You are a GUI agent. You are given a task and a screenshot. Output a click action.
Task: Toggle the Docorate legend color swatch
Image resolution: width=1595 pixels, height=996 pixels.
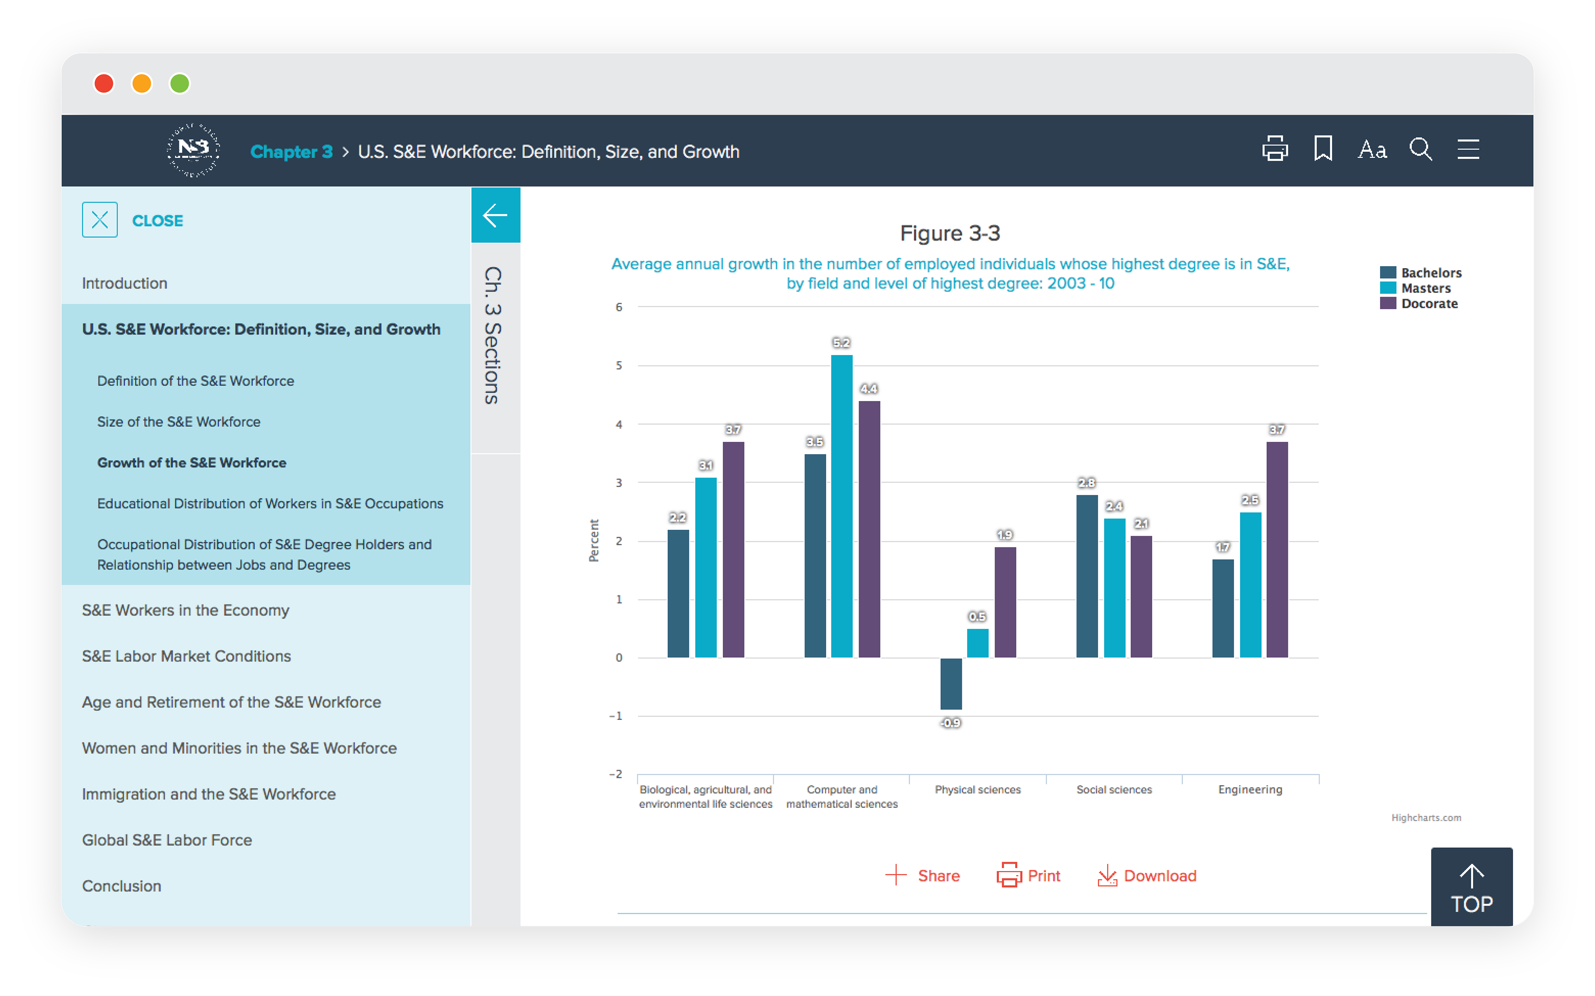(1387, 303)
